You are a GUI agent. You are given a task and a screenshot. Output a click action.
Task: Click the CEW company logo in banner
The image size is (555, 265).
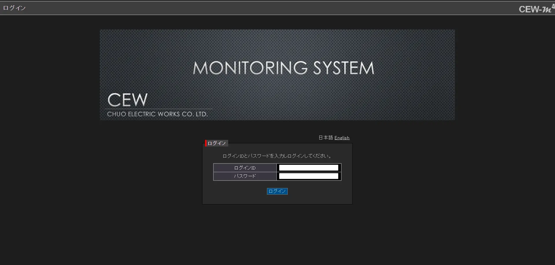128,100
